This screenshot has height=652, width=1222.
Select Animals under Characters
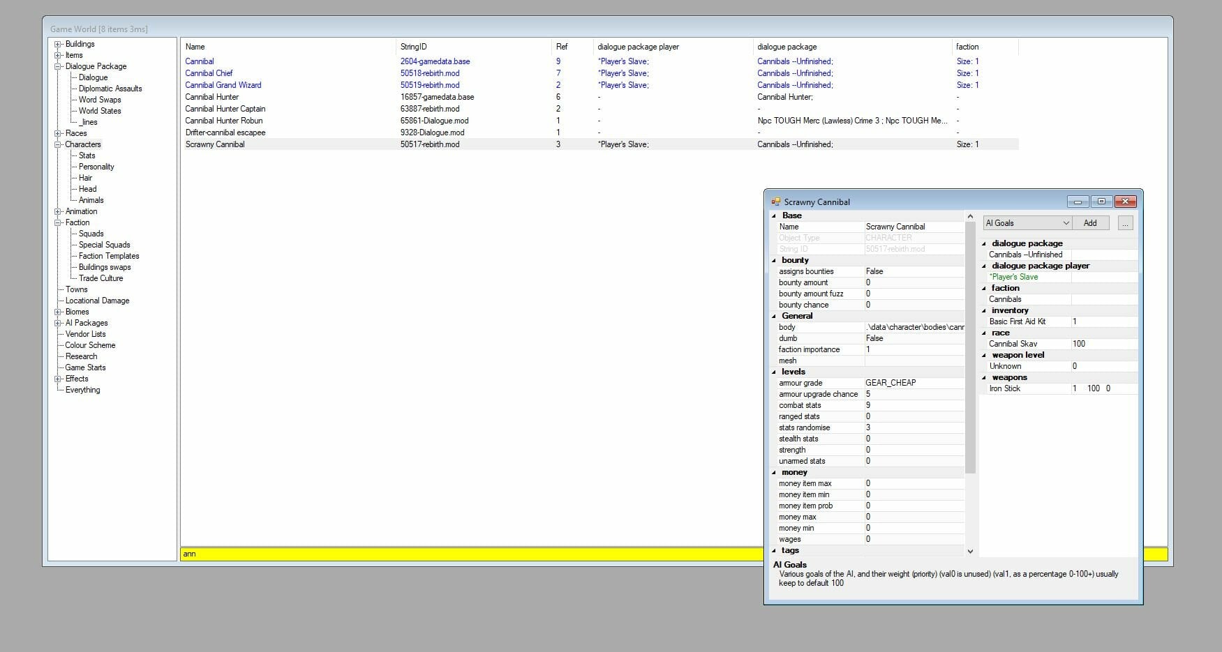pos(91,200)
